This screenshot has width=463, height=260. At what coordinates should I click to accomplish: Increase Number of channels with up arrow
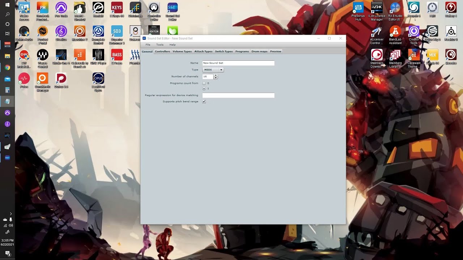pyautogui.click(x=216, y=75)
